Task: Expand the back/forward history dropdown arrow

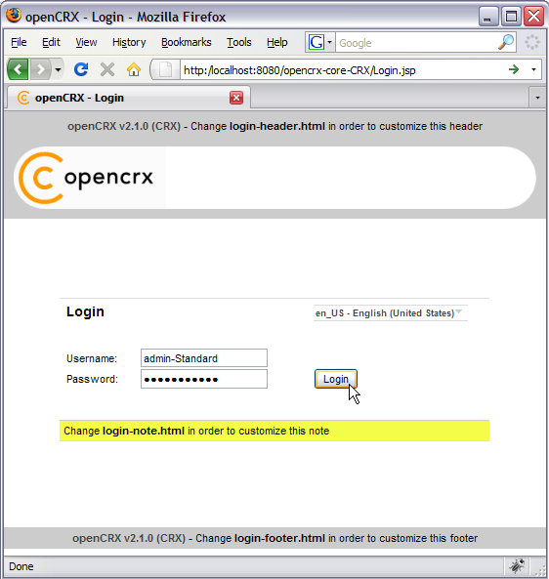Action: click(x=58, y=69)
